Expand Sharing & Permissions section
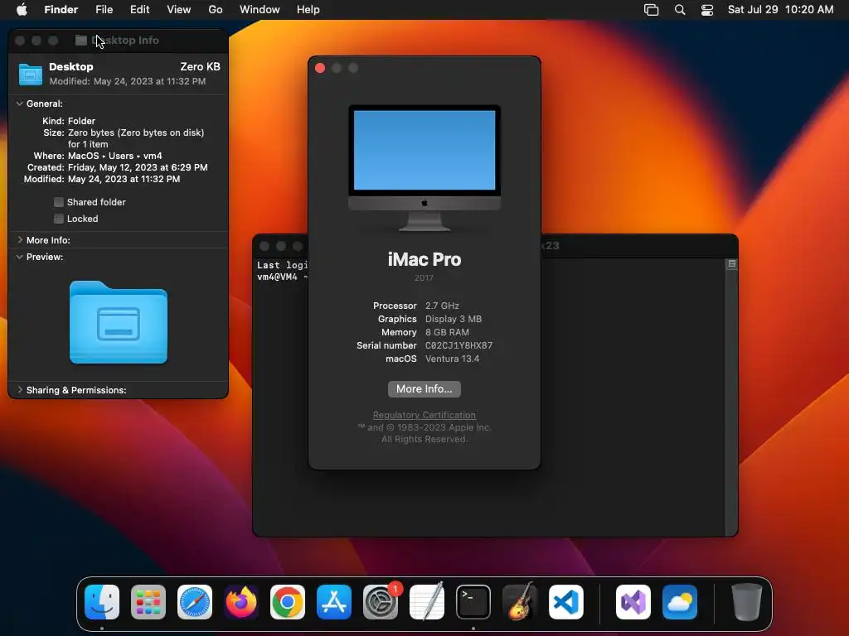The height and width of the screenshot is (636, 849). [20, 390]
